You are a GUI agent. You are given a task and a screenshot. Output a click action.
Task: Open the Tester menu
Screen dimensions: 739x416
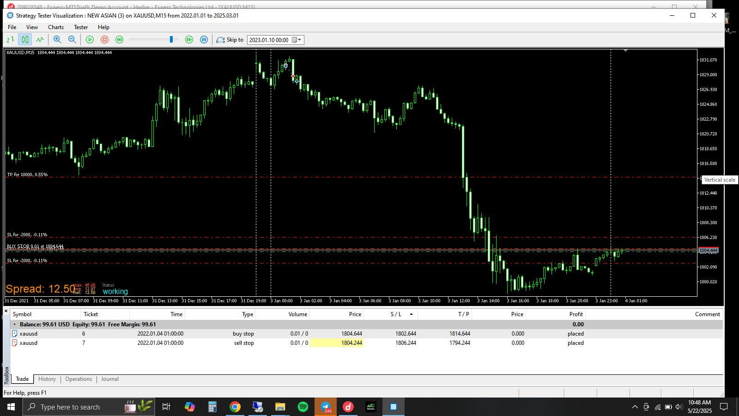tap(81, 27)
